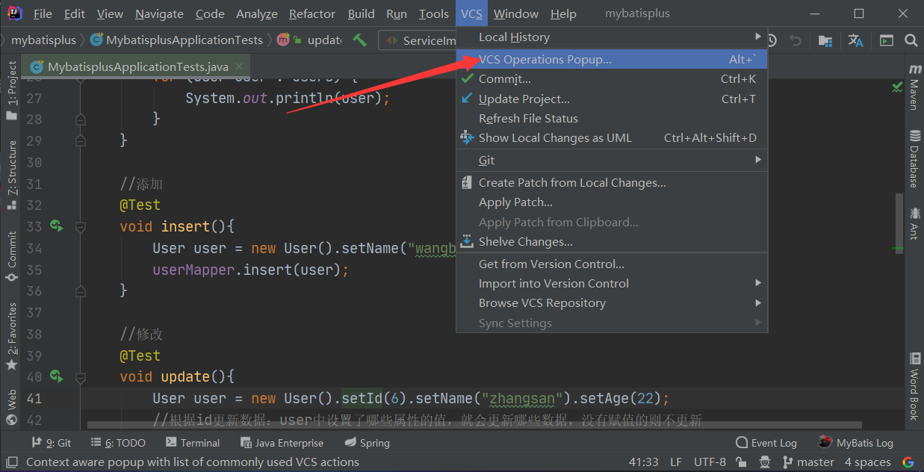Screen dimensions: 924x472
Task: Click the green inspection checkmark in editor
Action: click(x=897, y=87)
